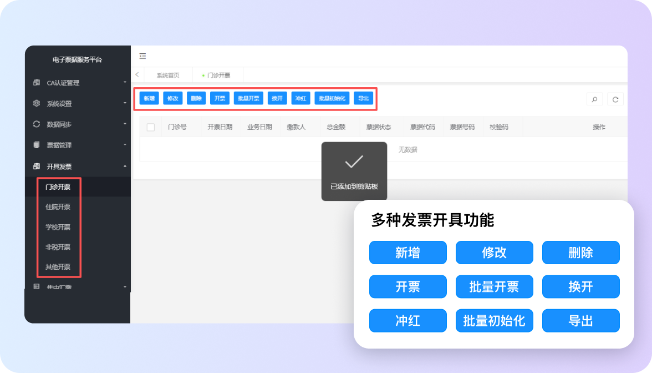Click the back chevron left of tabs

137,74
